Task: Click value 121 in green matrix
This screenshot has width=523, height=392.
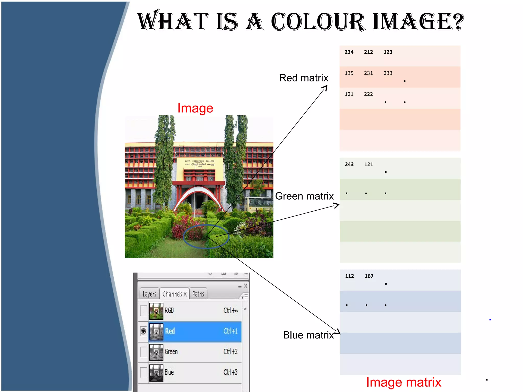Action: pos(369,164)
